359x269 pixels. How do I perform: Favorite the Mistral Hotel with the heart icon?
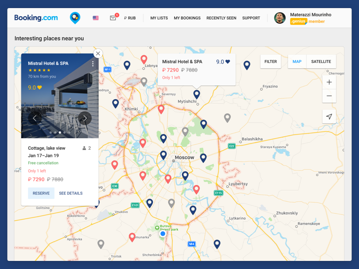(x=228, y=62)
